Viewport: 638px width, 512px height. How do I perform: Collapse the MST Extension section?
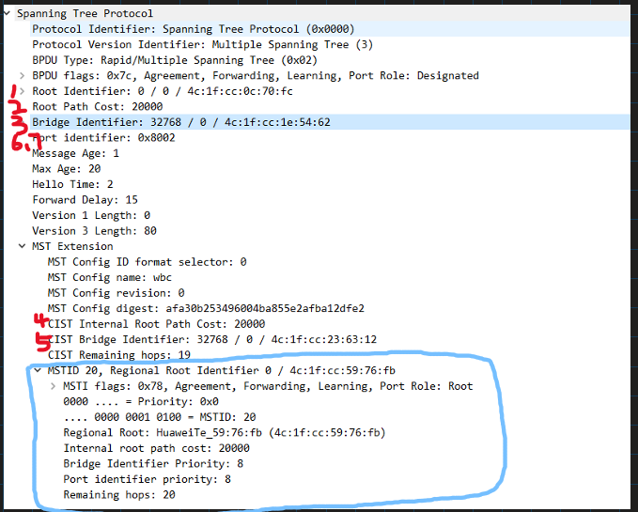click(x=23, y=246)
